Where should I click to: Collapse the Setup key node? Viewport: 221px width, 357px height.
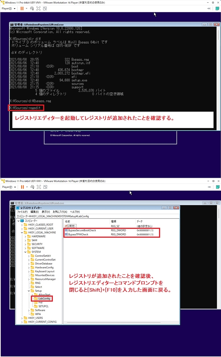29,291
